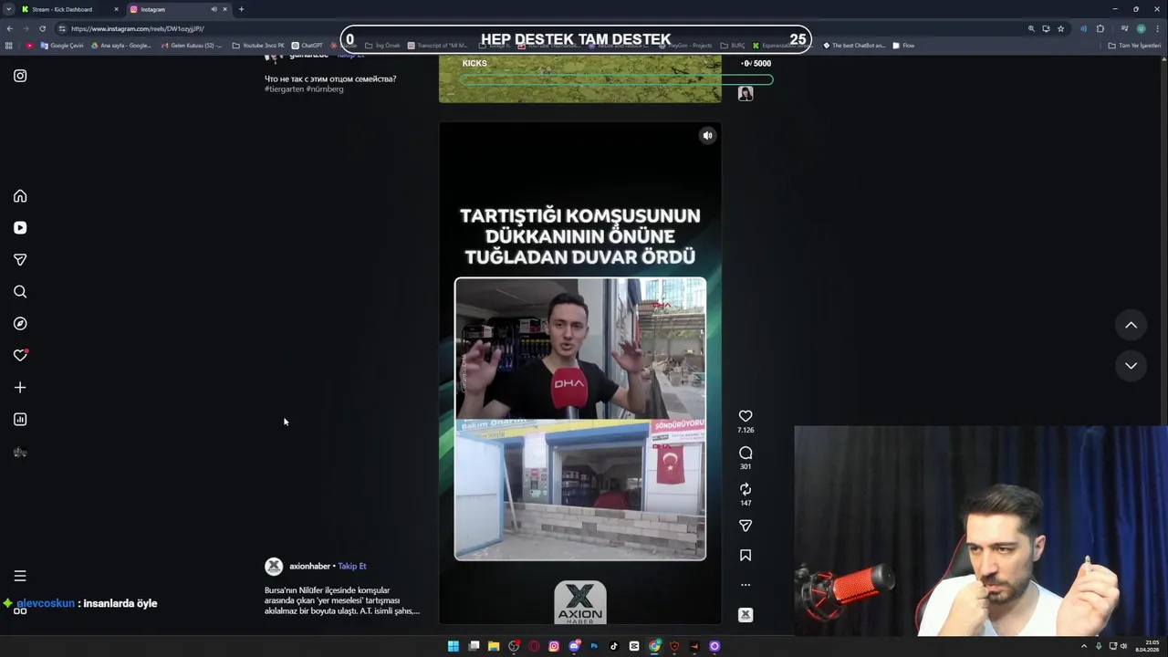Open ChatGPT bookmark

point(307,46)
